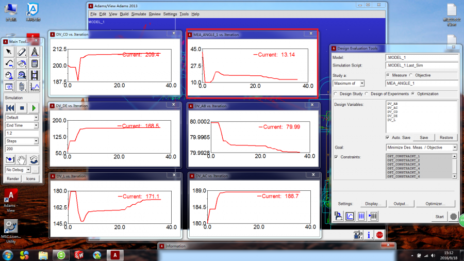This screenshot has height=261, width=464.
Task: Open the Review menu
Action: pos(155,14)
